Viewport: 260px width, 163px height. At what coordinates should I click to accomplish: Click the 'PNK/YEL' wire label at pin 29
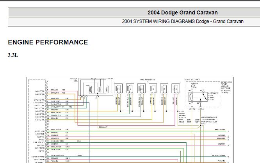[54, 161]
